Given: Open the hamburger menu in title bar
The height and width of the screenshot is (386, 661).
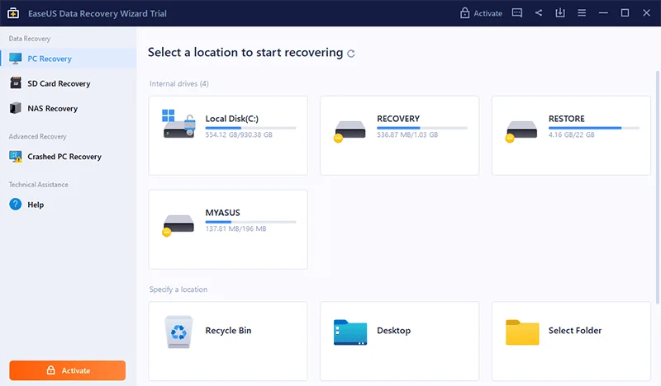Looking at the screenshot, I should tap(582, 12).
